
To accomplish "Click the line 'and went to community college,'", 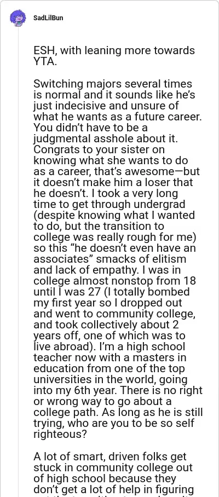I will (x=114, y=314).
